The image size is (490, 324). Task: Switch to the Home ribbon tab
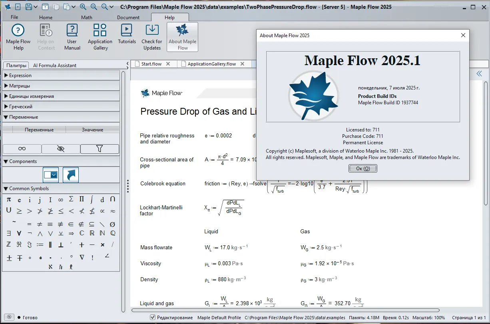tap(46, 17)
